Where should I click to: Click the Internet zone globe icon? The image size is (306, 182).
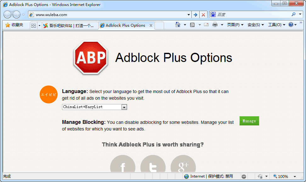(187, 176)
